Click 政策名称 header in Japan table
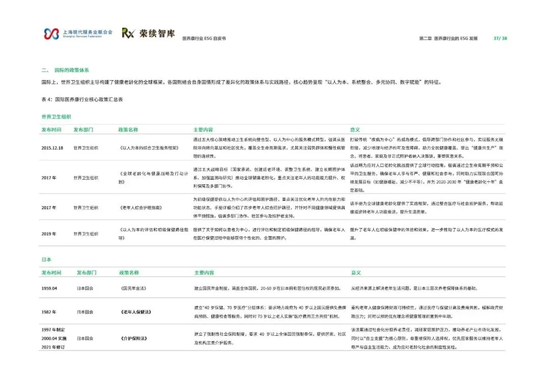 tap(129, 273)
